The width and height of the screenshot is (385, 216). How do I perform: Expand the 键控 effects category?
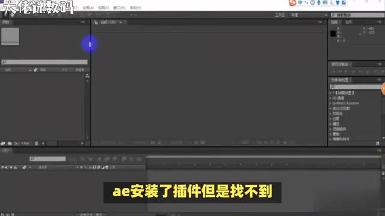(330, 124)
